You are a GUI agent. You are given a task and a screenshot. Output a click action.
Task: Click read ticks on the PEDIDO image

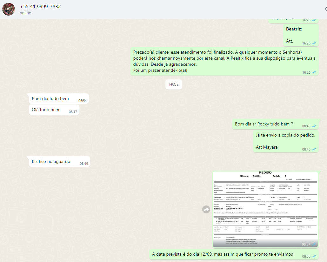pyautogui.click(x=314, y=244)
